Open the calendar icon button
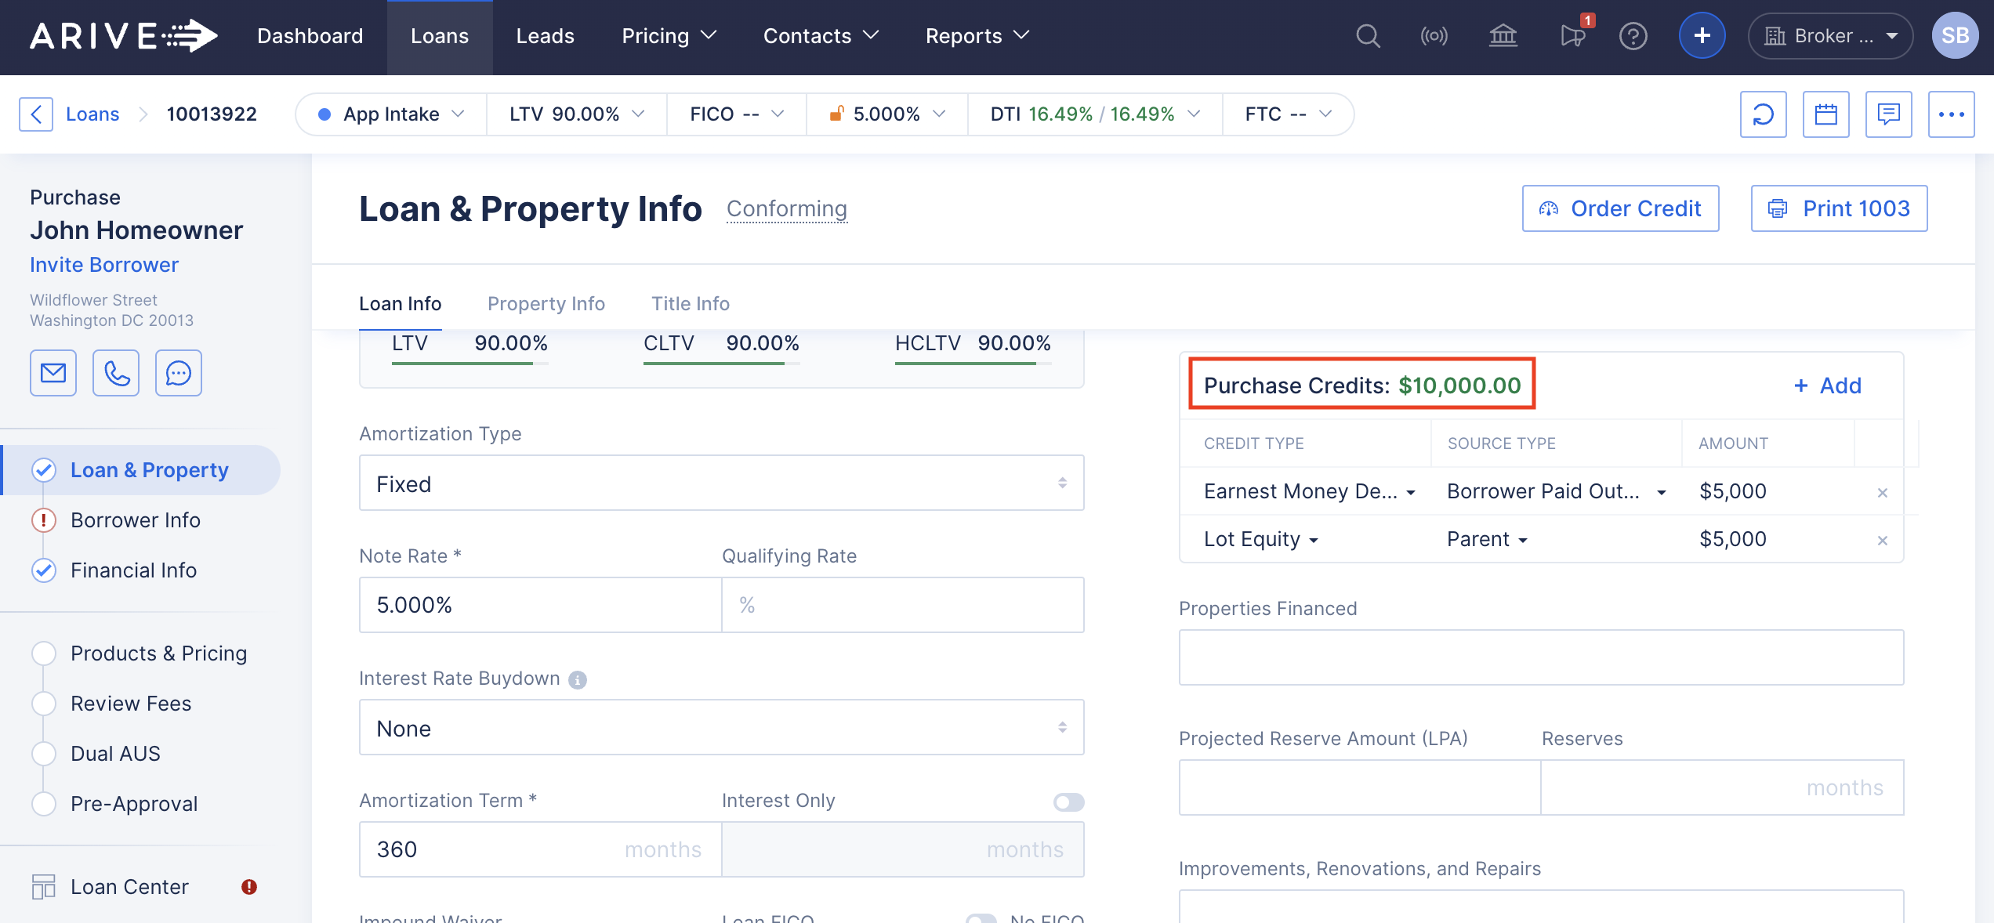The height and width of the screenshot is (923, 1994). pos(1825,114)
